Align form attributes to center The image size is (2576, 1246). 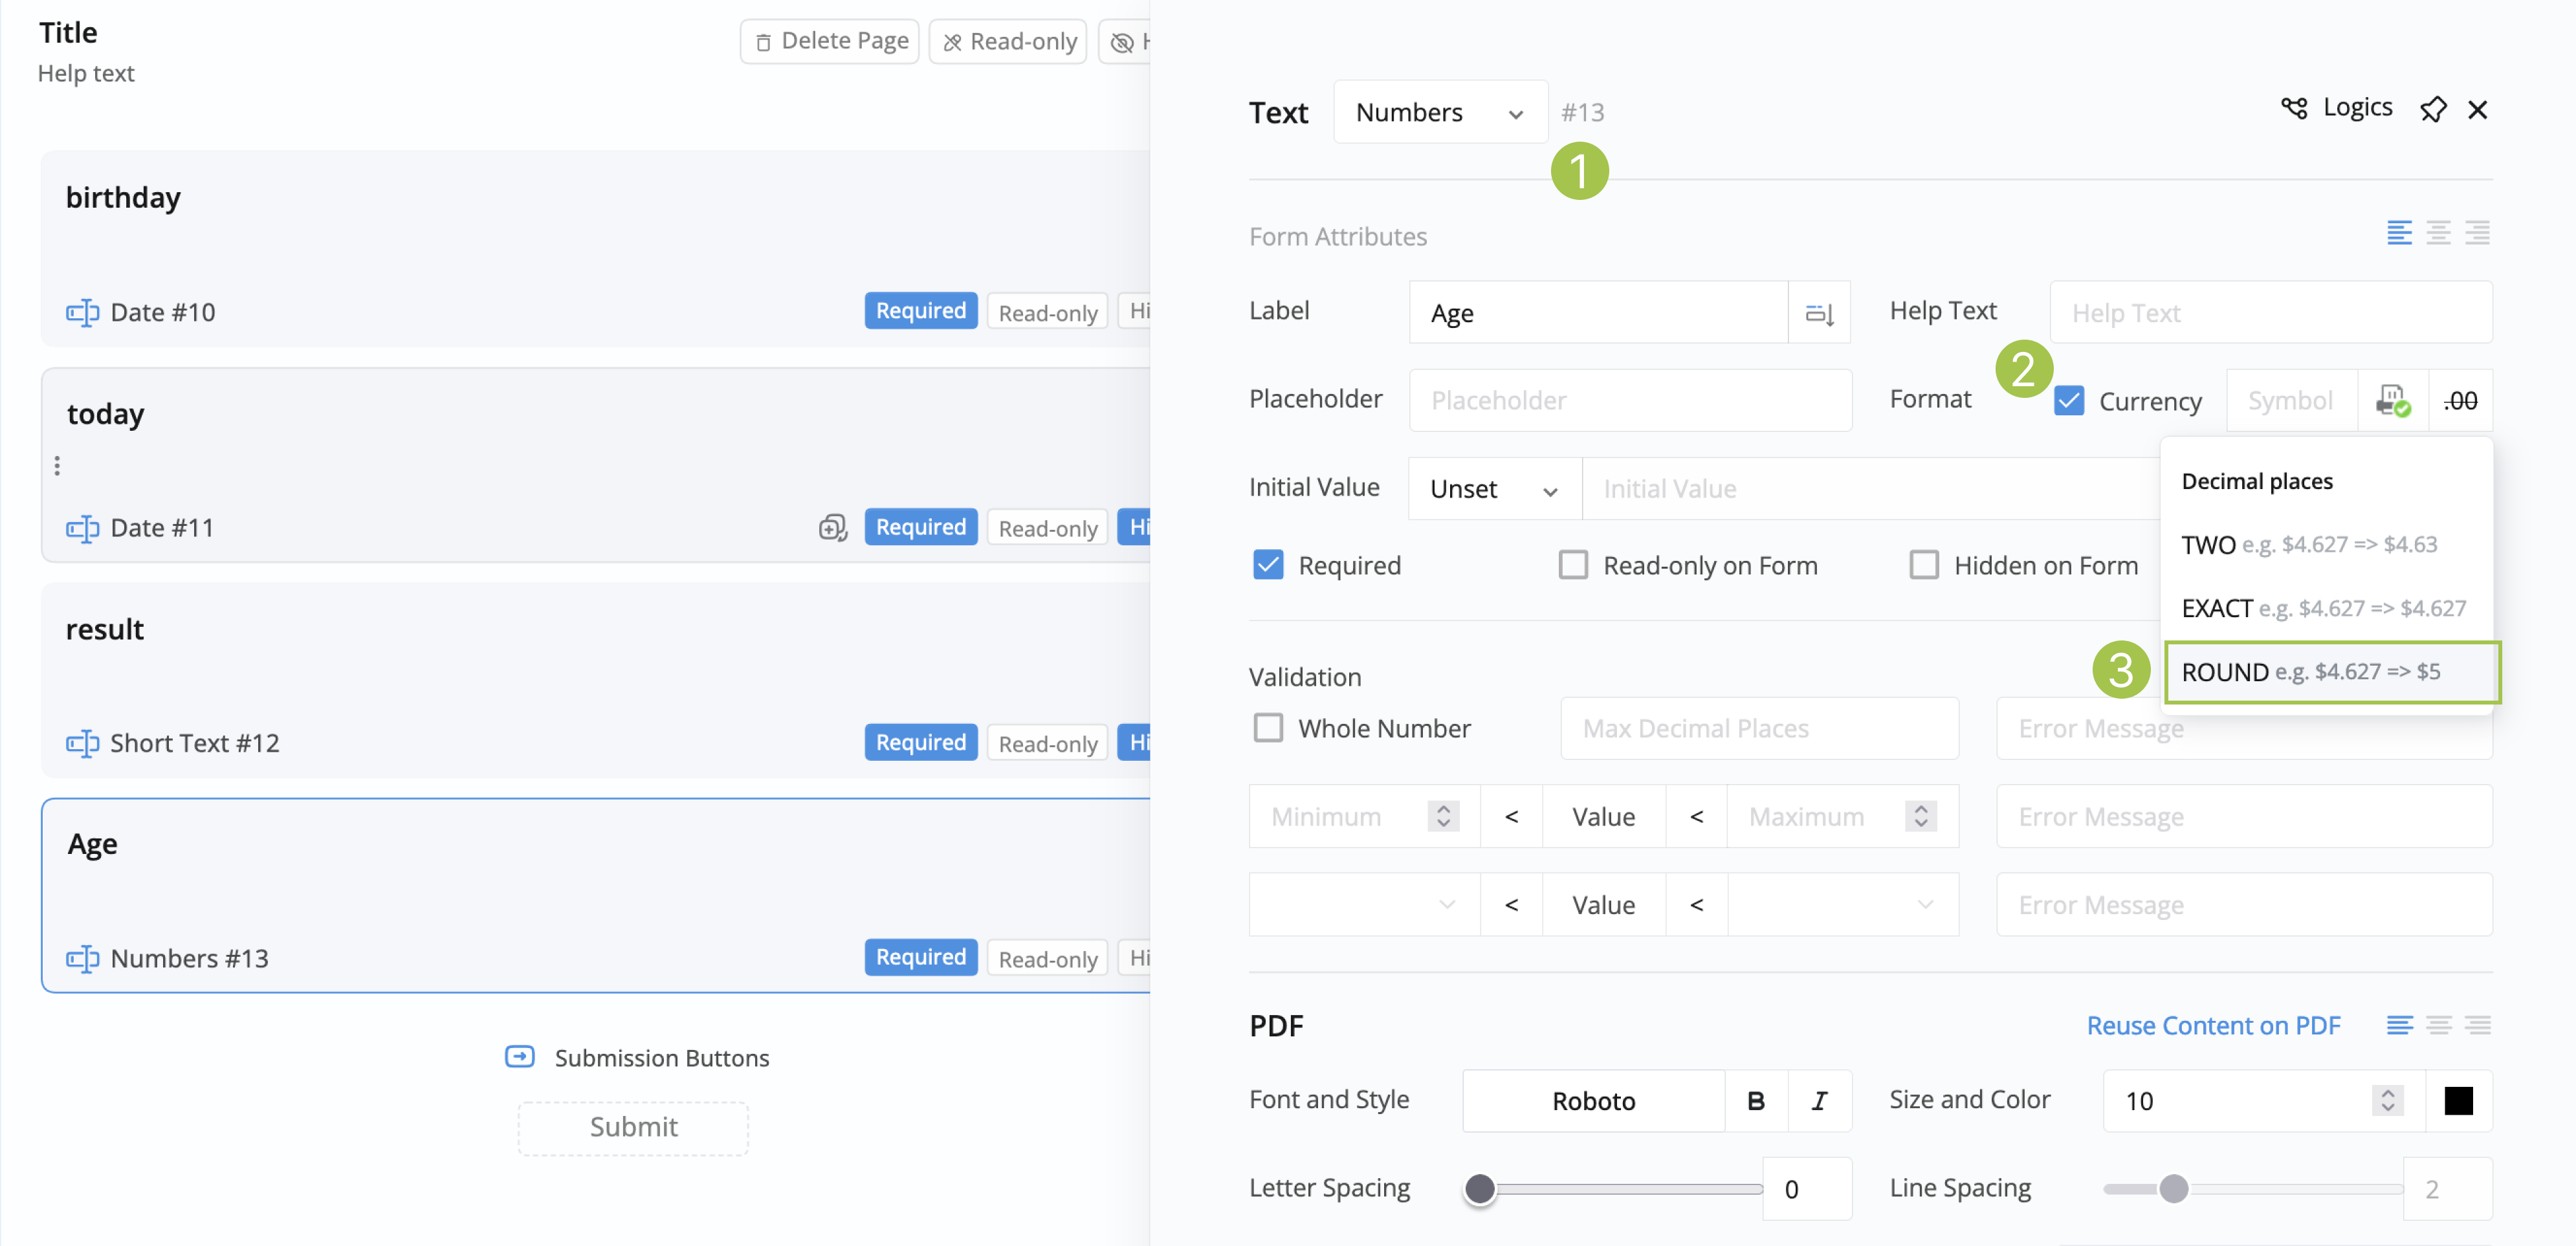2438,233
